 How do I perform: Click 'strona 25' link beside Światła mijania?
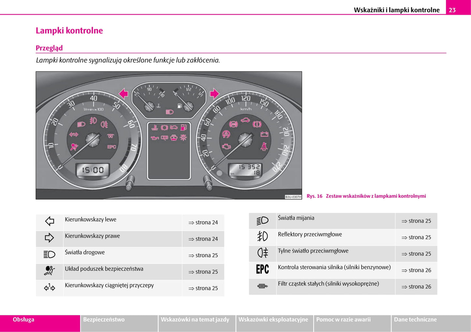(416, 221)
